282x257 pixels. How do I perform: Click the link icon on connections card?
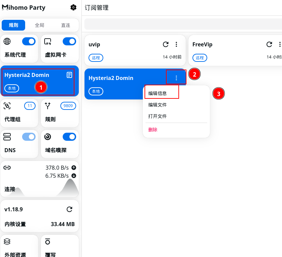[7, 168]
